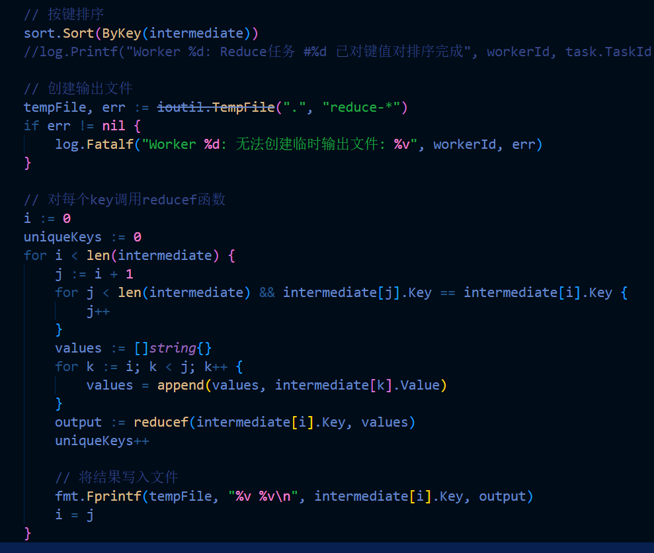Click the comment '// 按键排序'
The image size is (654, 553).
(64, 14)
